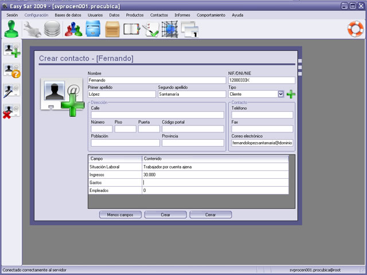367x275 pixels.
Task: Click the edit contact sidebar icon with pen
Action: [x=11, y=91]
